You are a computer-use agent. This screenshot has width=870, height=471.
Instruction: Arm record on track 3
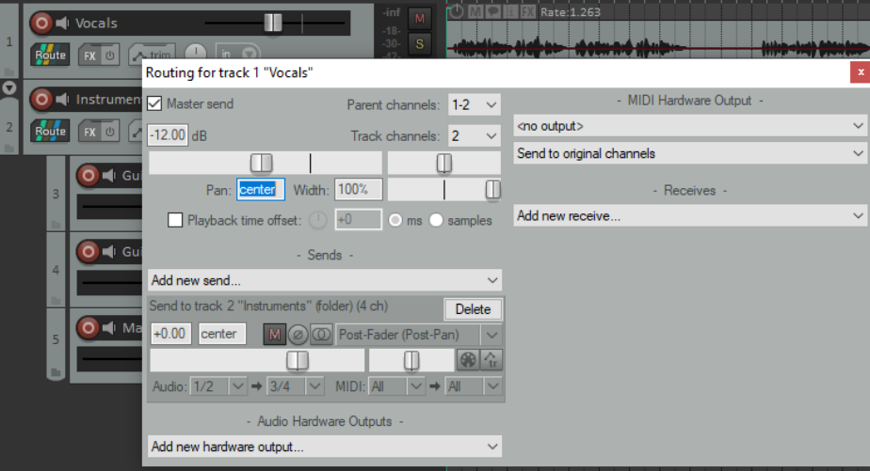pyautogui.click(x=88, y=176)
